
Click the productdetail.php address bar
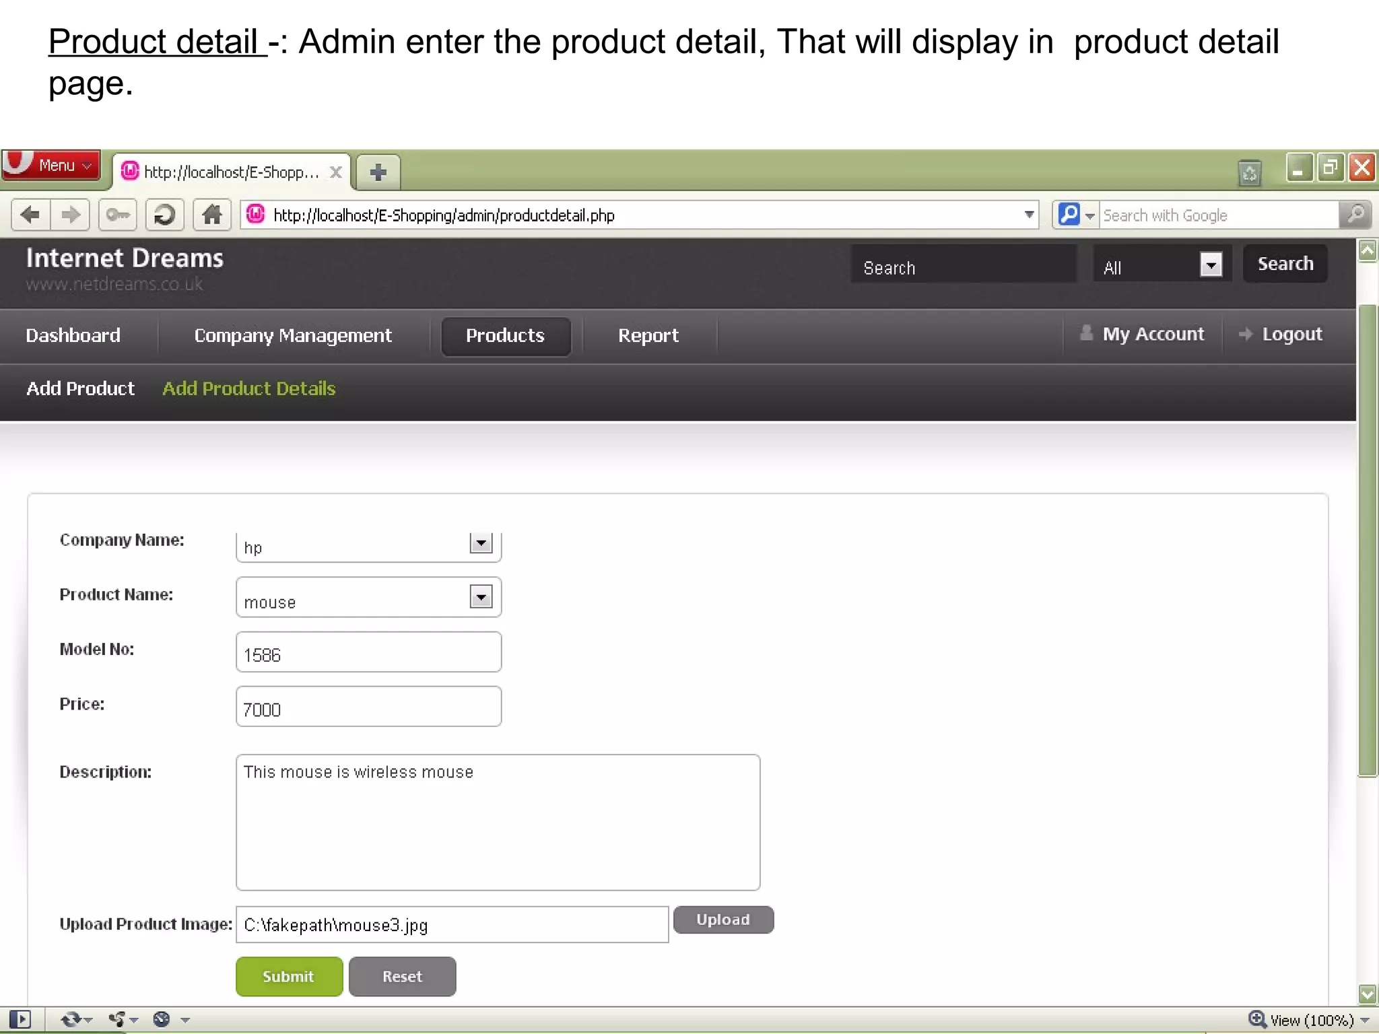(640, 215)
